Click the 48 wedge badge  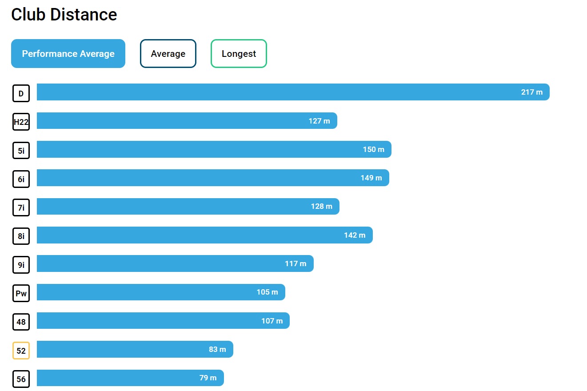pos(21,322)
